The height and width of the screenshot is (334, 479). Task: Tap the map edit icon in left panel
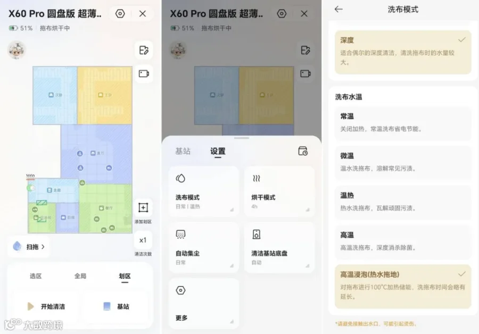pos(144,50)
